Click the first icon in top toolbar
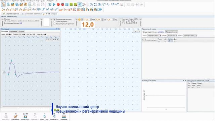The image size is (215, 121). click(3, 4)
